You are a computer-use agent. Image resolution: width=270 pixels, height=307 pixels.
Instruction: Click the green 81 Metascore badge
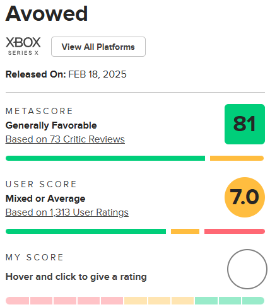coord(245,124)
